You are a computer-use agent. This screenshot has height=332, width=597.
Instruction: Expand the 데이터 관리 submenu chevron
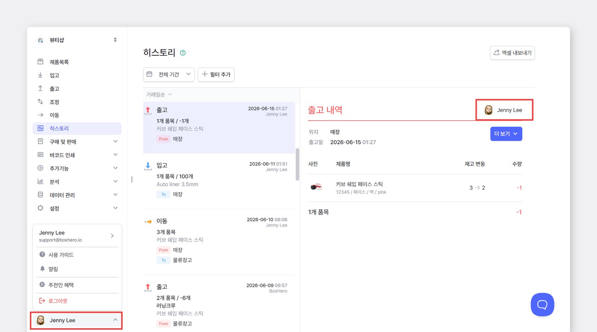115,195
